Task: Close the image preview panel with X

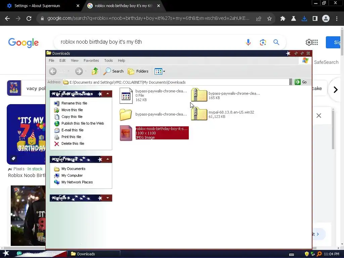Action: [319, 116]
